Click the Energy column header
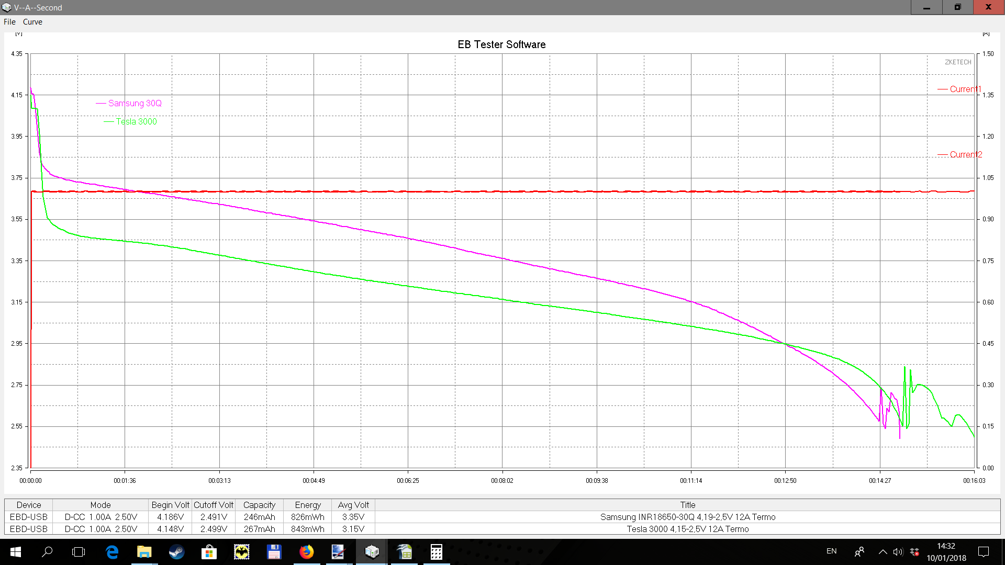Screen dimensions: 1005x565 [x=307, y=505]
